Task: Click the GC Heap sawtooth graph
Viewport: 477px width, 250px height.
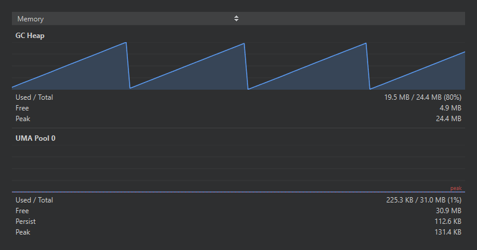Action: coord(238,66)
